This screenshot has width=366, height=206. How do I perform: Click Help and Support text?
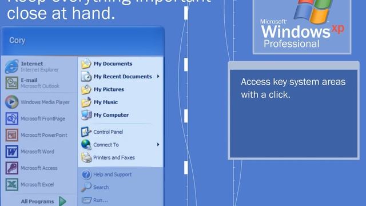pos(113,175)
